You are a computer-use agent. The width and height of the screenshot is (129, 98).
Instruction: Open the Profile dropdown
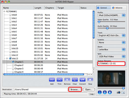click(x=111, y=15)
